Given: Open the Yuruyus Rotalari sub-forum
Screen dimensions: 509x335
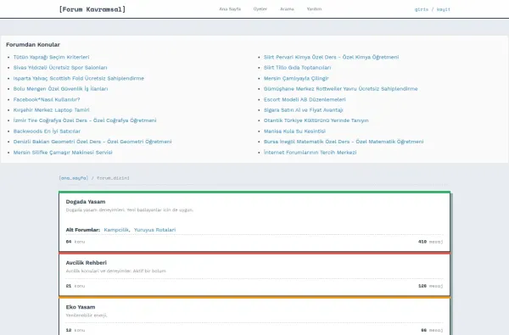Looking at the screenshot, I should click(x=154, y=230).
